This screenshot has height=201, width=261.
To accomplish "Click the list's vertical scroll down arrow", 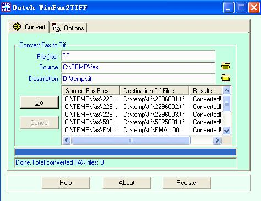I will [x=227, y=131].
